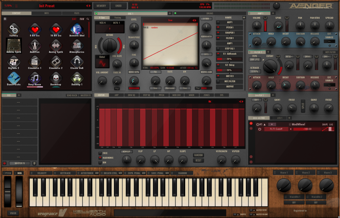This screenshot has width=340, height=218.
Task: Click the browser search magnifier icon
Action: tap(88, 19)
